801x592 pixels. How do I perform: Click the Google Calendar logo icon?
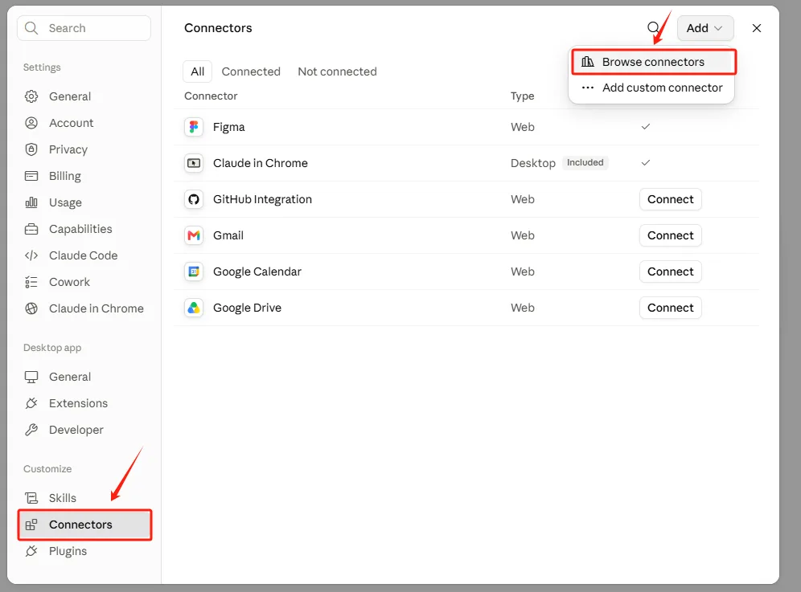coord(194,272)
